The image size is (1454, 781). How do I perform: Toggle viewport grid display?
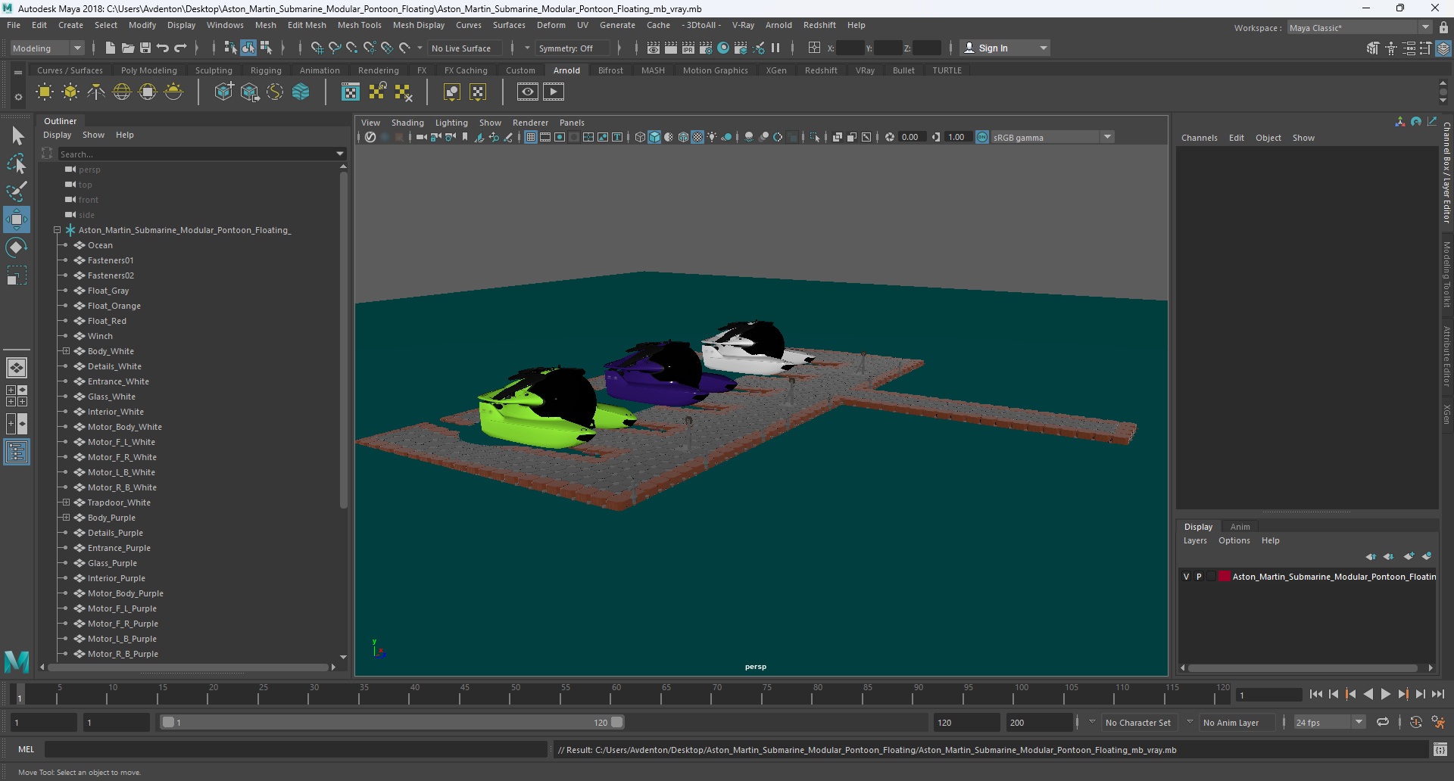pos(531,137)
